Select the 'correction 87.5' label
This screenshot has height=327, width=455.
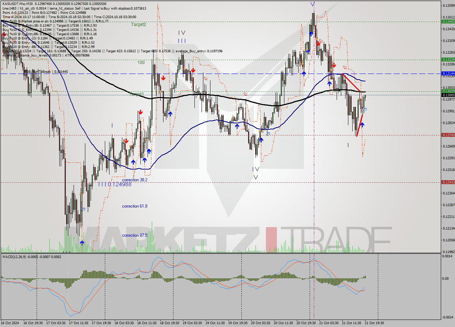134,235
